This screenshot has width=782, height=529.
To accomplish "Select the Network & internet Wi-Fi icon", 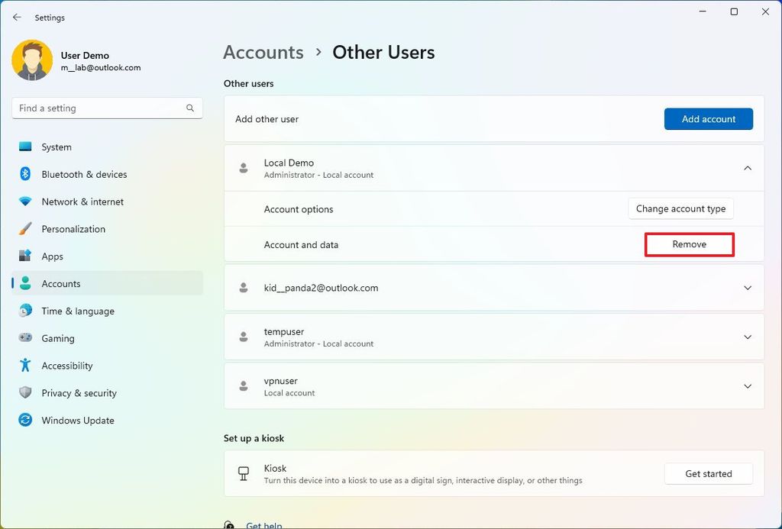I will [x=25, y=202].
